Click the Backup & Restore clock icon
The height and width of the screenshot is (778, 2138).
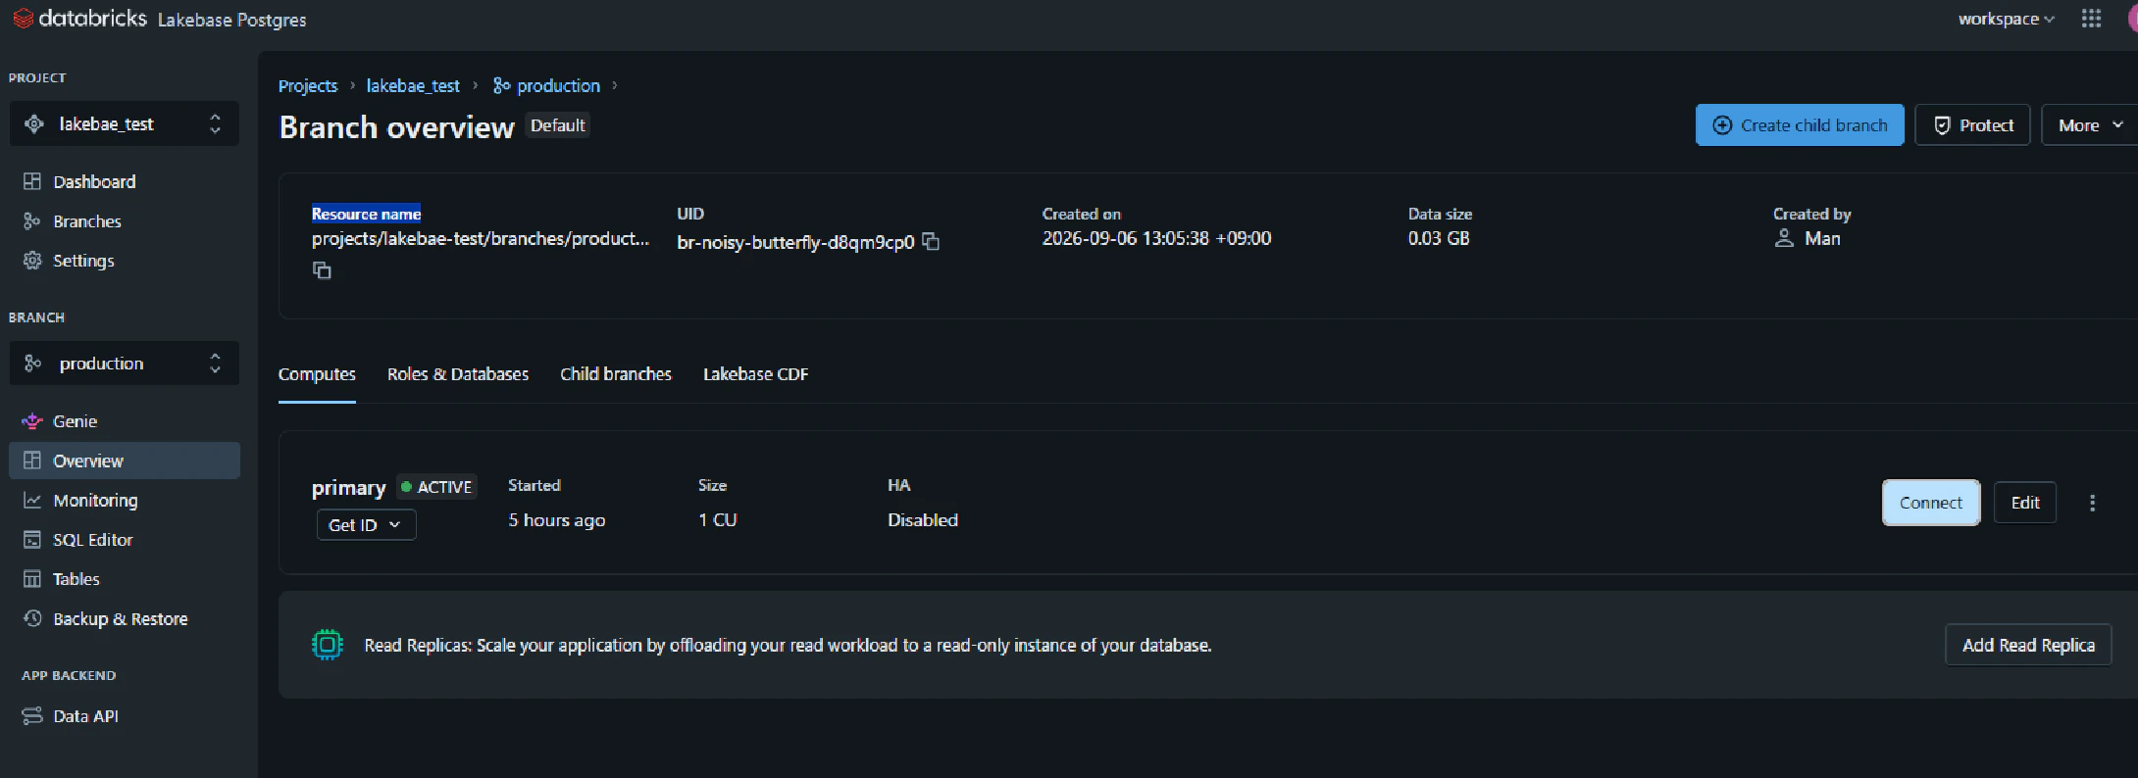32,619
